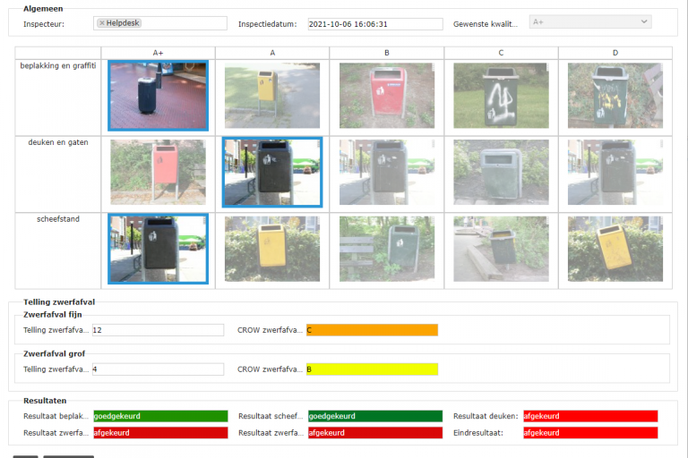688x458 pixels.
Task: Choose A yellow bin for scheefstand
Action: point(272,249)
